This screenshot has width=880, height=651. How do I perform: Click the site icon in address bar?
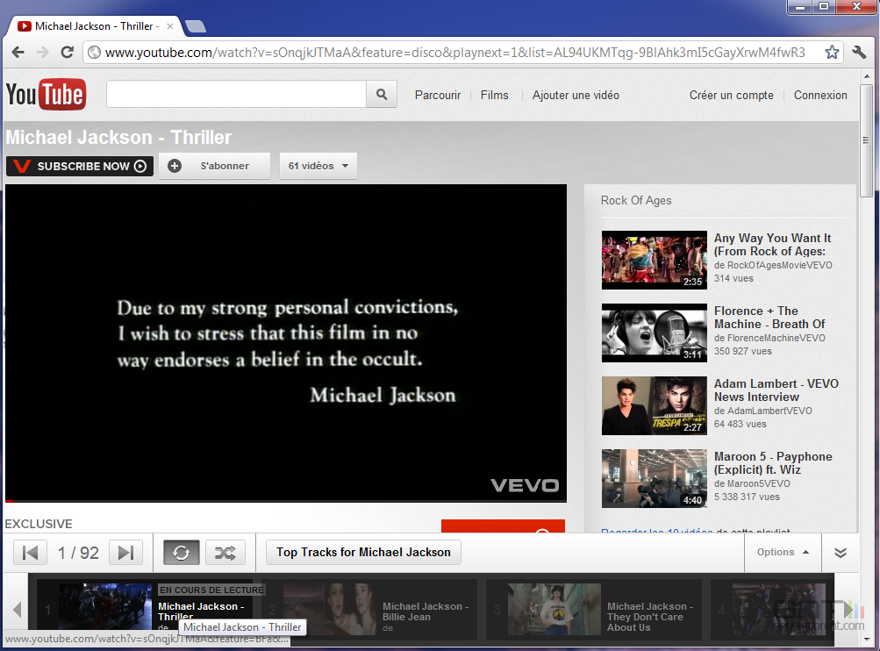(94, 53)
